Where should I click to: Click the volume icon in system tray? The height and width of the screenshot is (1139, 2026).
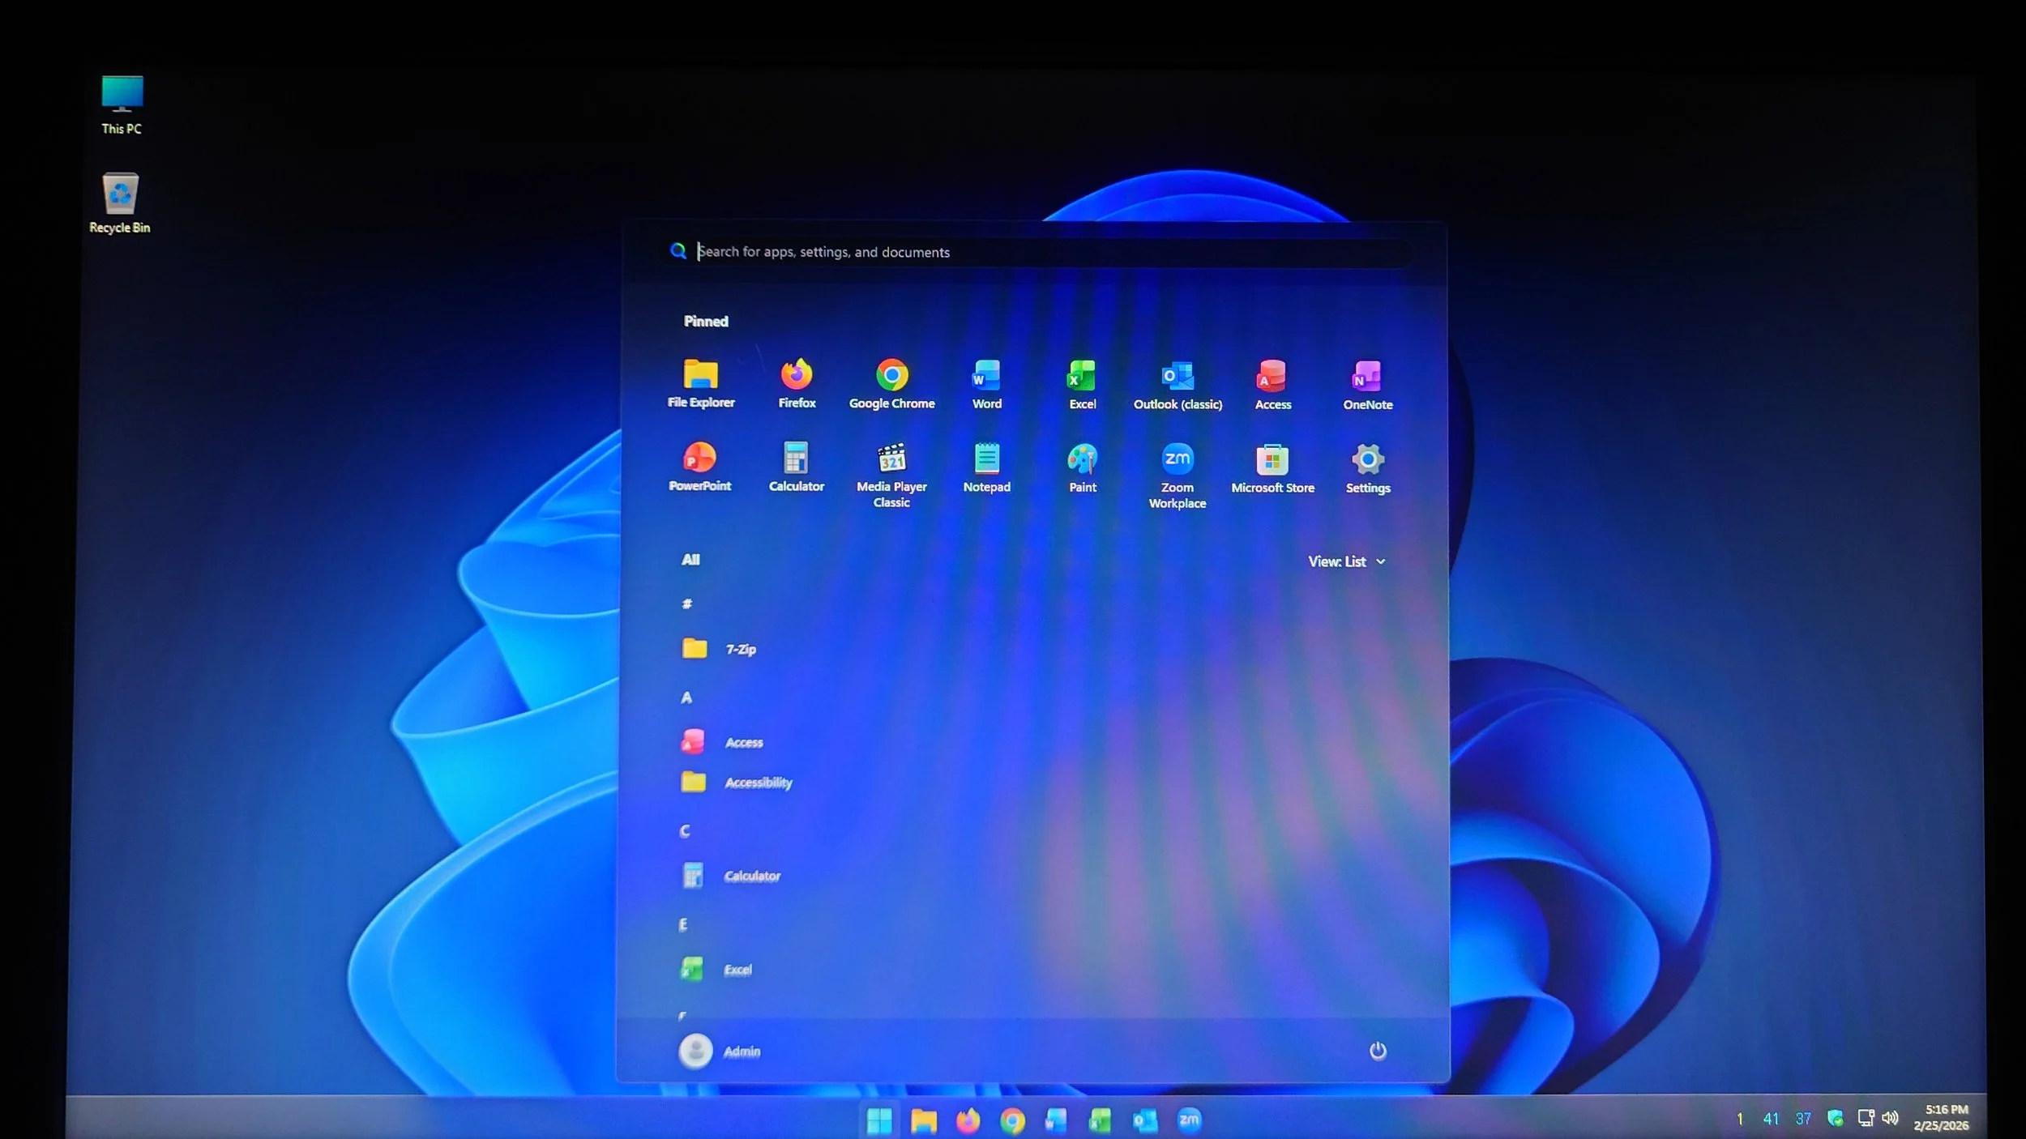point(1890,1119)
